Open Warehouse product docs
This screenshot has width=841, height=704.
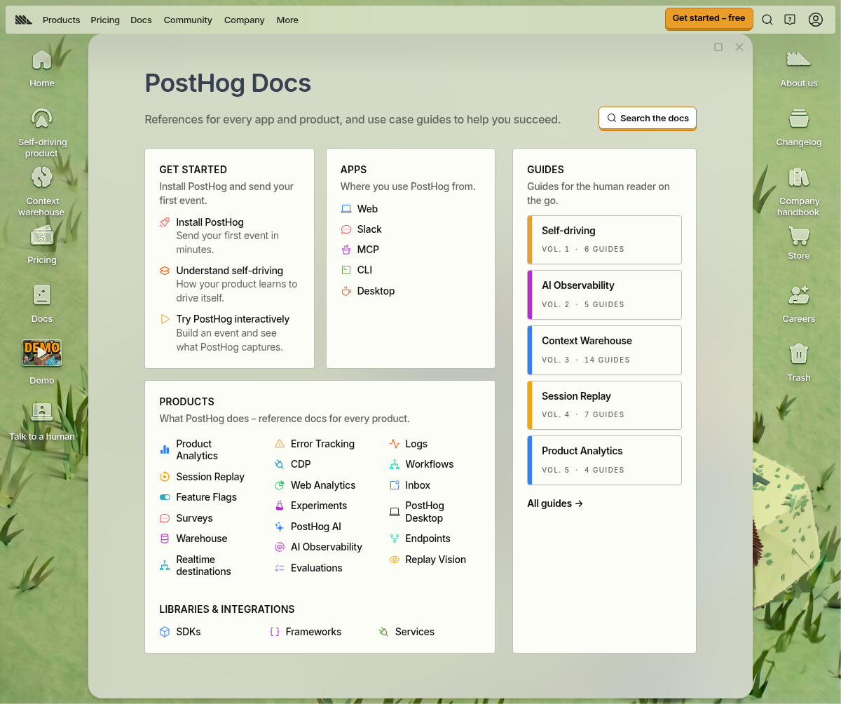[193, 539]
